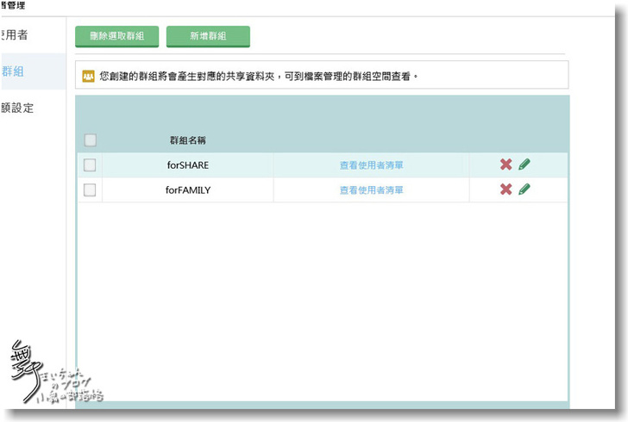The image size is (628, 422).
Task: Open 查看使用者清單 for forFAMILY
Action: [371, 190]
